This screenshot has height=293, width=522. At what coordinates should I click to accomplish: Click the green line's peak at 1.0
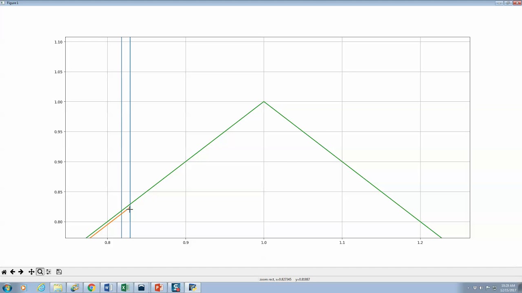pyautogui.click(x=264, y=102)
